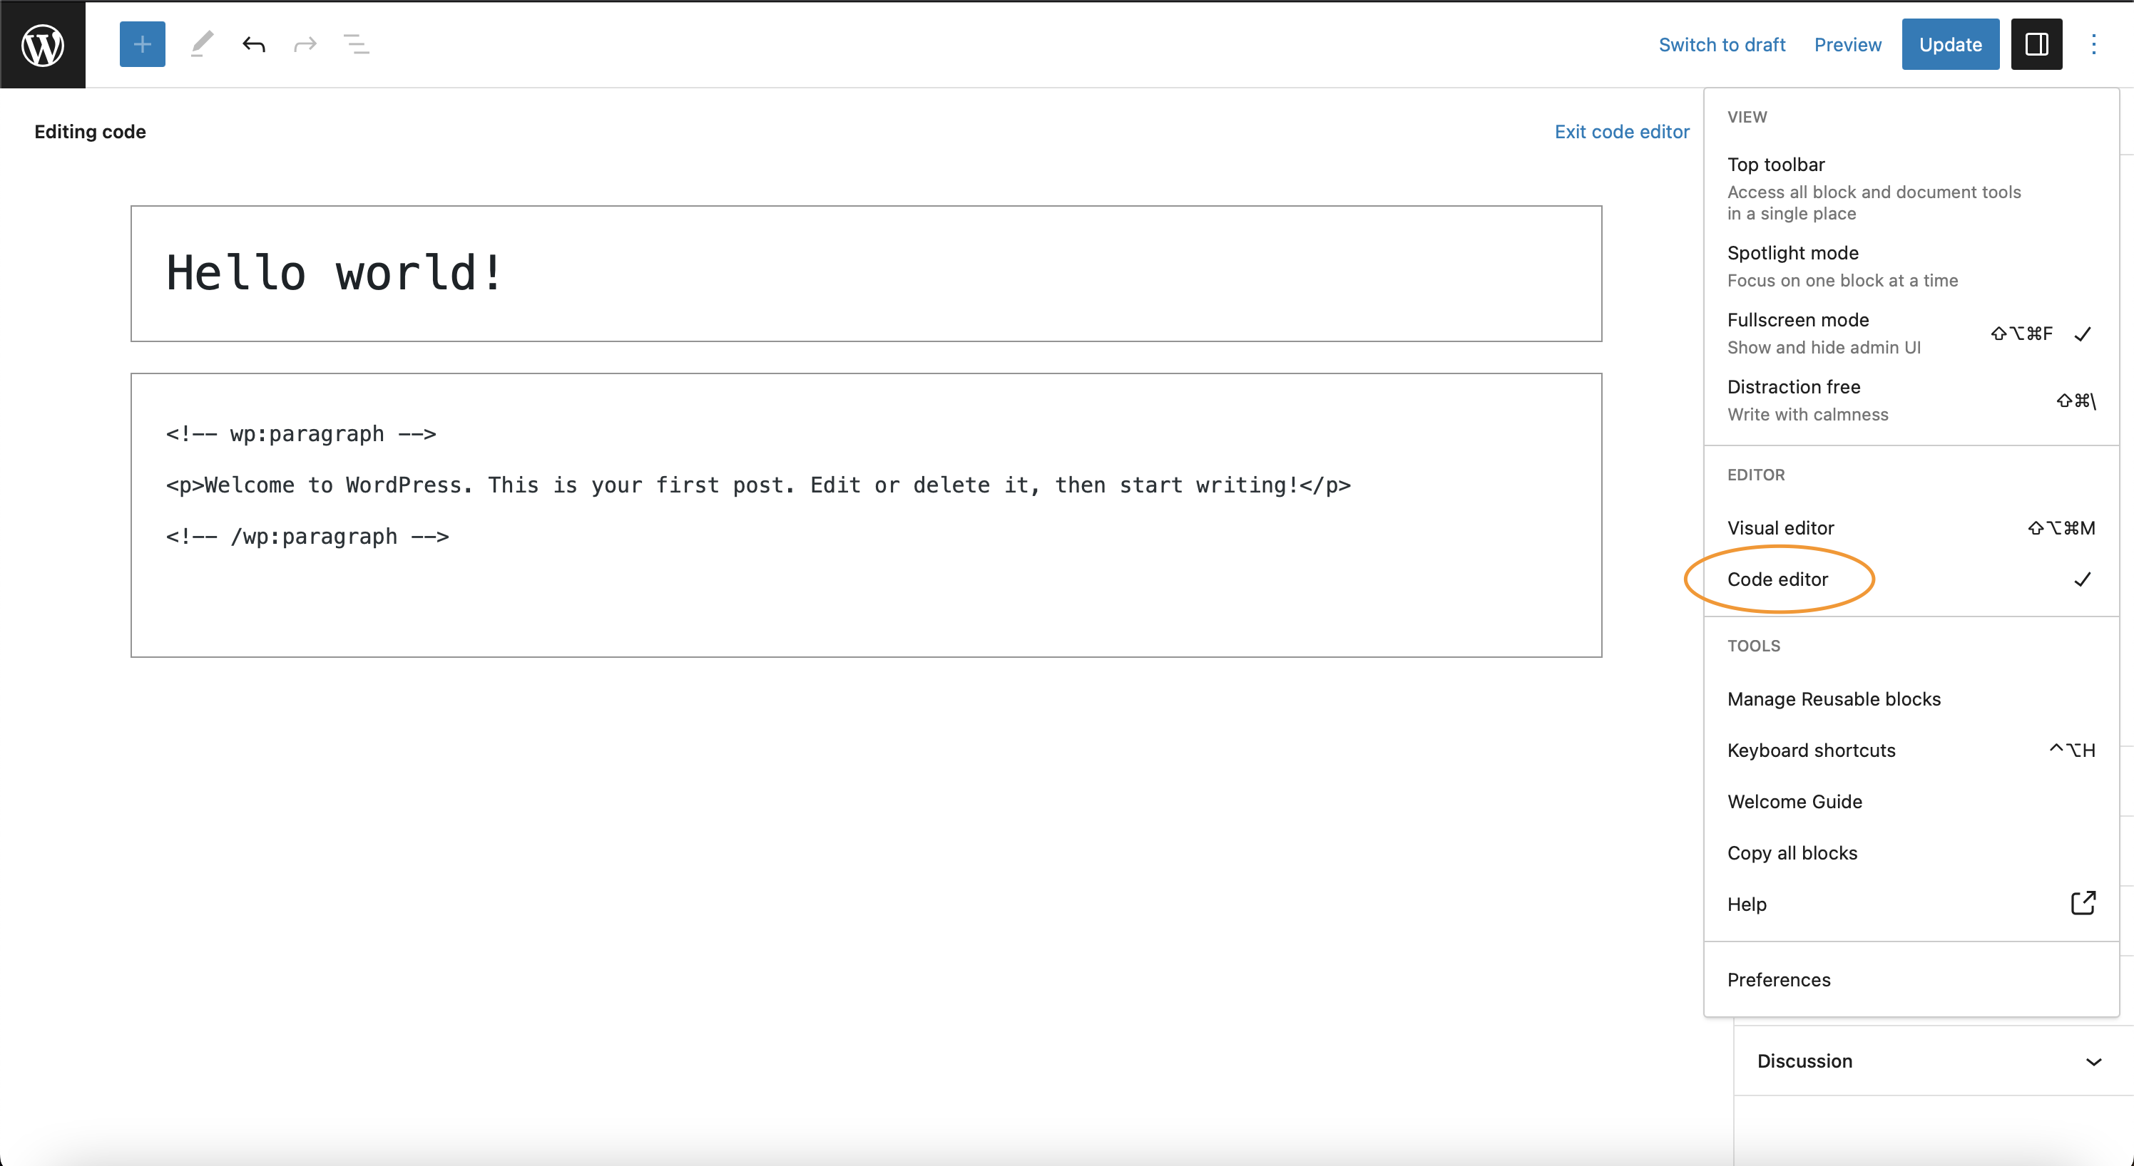2134x1166 pixels.
Task: Enable Distraction free mode
Action: tap(1911, 401)
